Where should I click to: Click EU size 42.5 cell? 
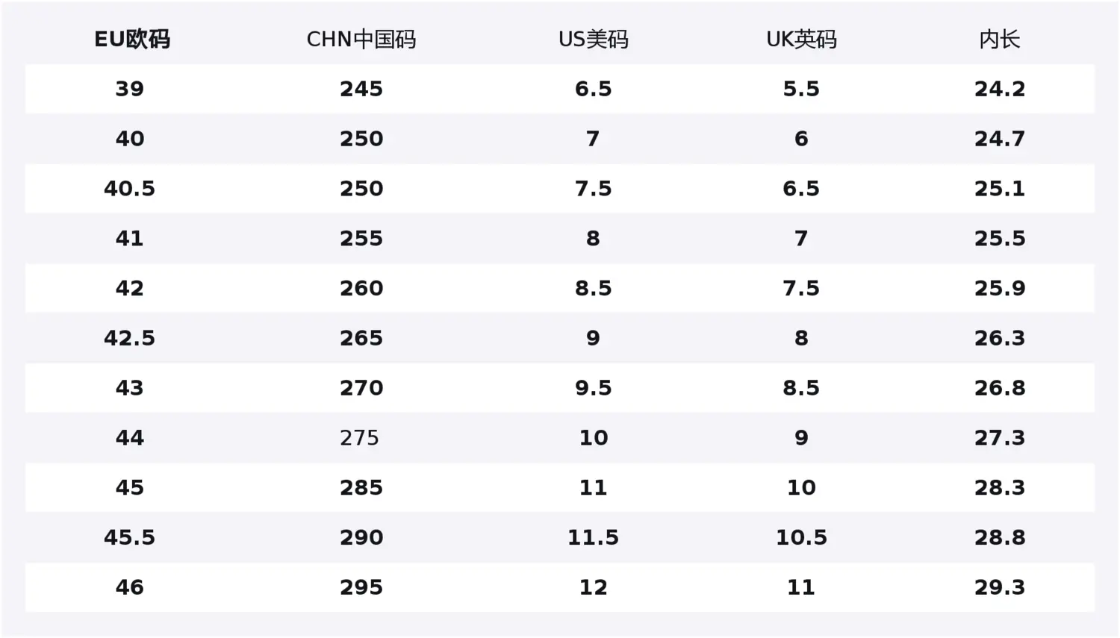coord(130,338)
